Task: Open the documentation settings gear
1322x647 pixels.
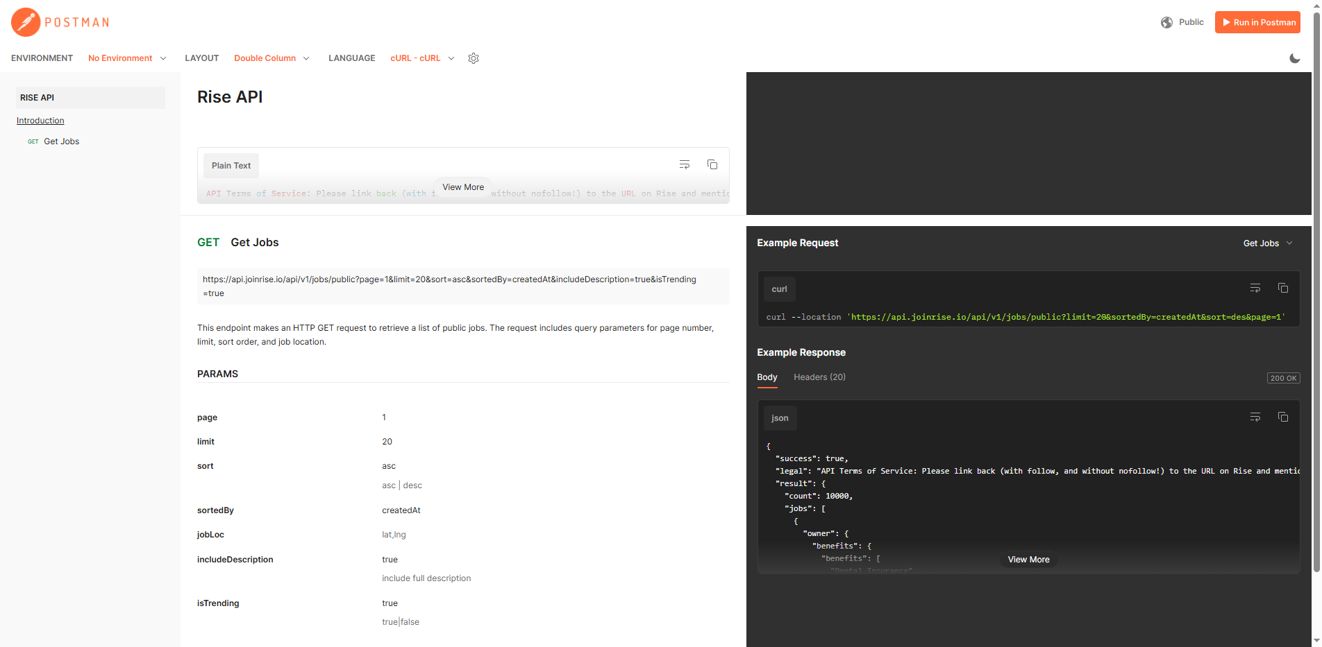Action: click(x=474, y=58)
